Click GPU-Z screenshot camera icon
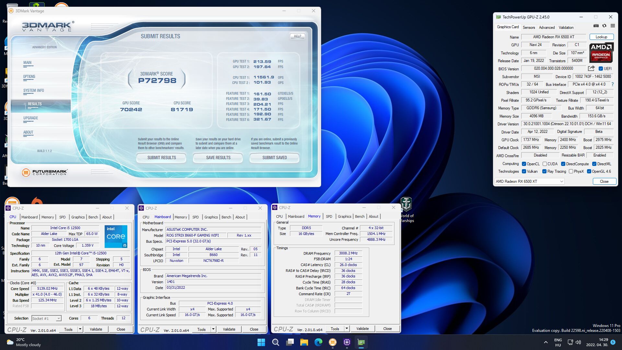The image size is (622, 350). coord(596,26)
